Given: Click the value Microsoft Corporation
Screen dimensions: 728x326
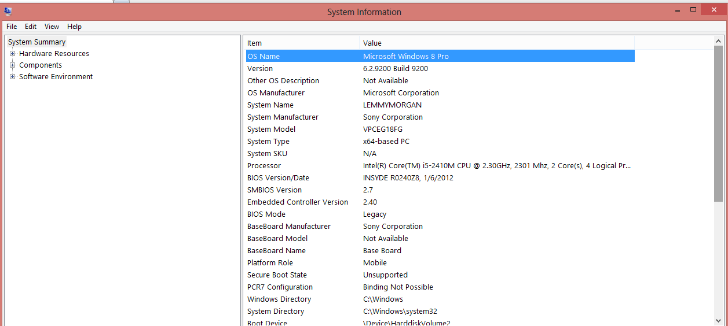Looking at the screenshot, I should [401, 92].
